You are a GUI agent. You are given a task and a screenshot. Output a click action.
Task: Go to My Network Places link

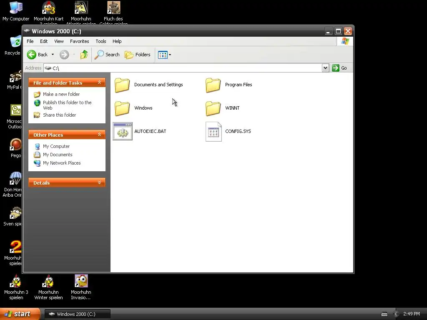[62, 163]
